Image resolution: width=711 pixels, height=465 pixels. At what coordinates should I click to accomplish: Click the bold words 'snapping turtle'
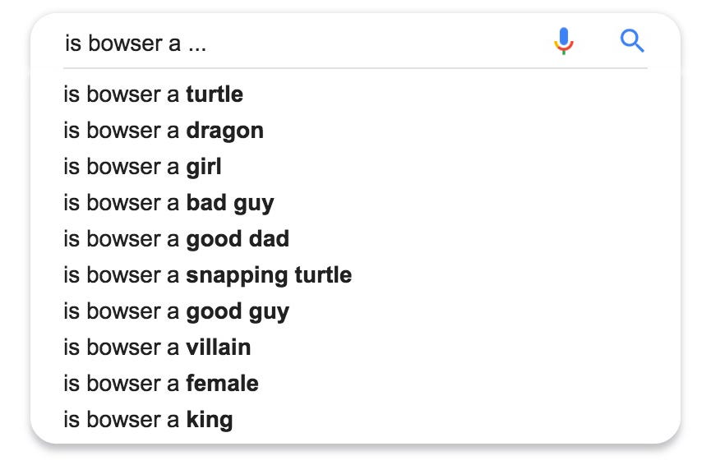click(270, 275)
